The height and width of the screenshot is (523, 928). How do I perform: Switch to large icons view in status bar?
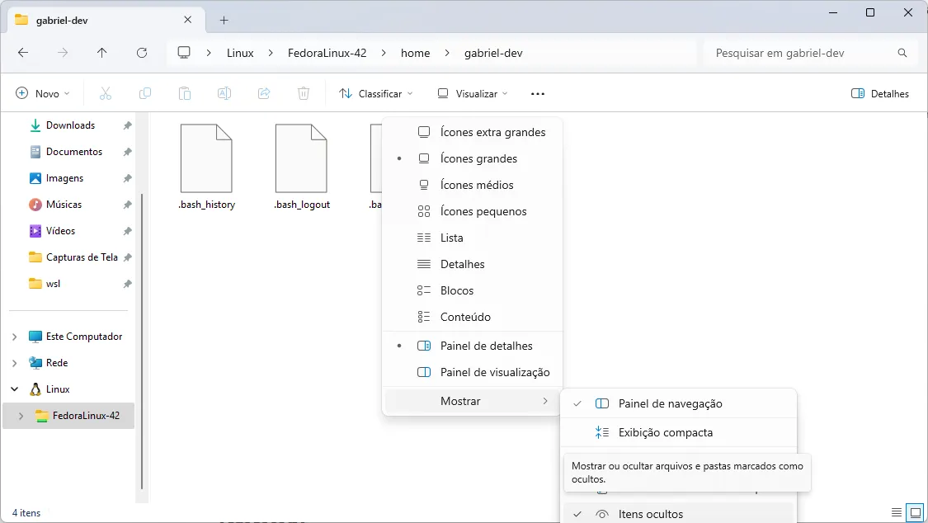pos(916,512)
